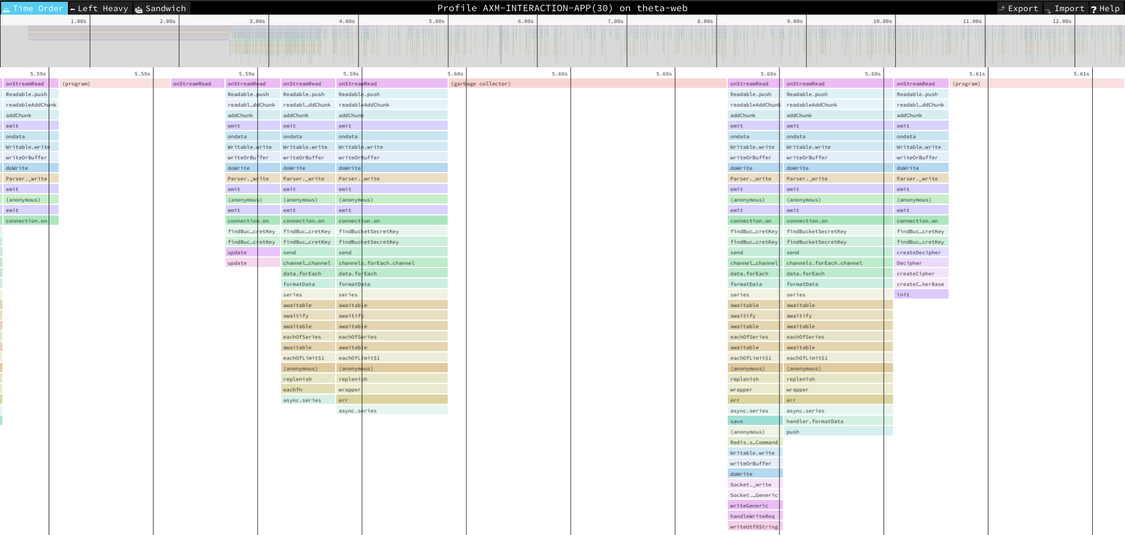Select the garbage collector frame

click(587, 84)
